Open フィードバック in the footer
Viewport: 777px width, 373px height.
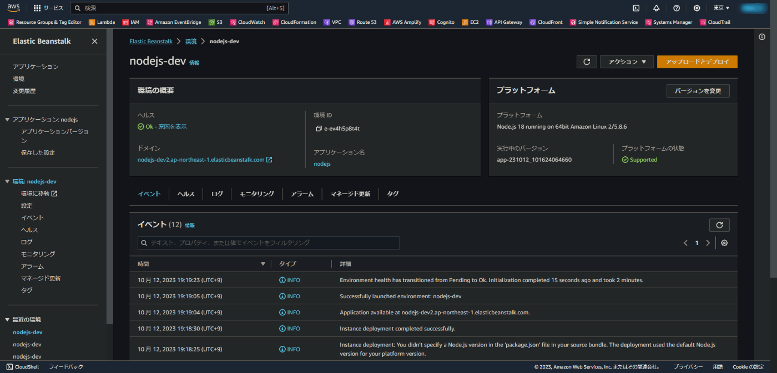pyautogui.click(x=66, y=367)
